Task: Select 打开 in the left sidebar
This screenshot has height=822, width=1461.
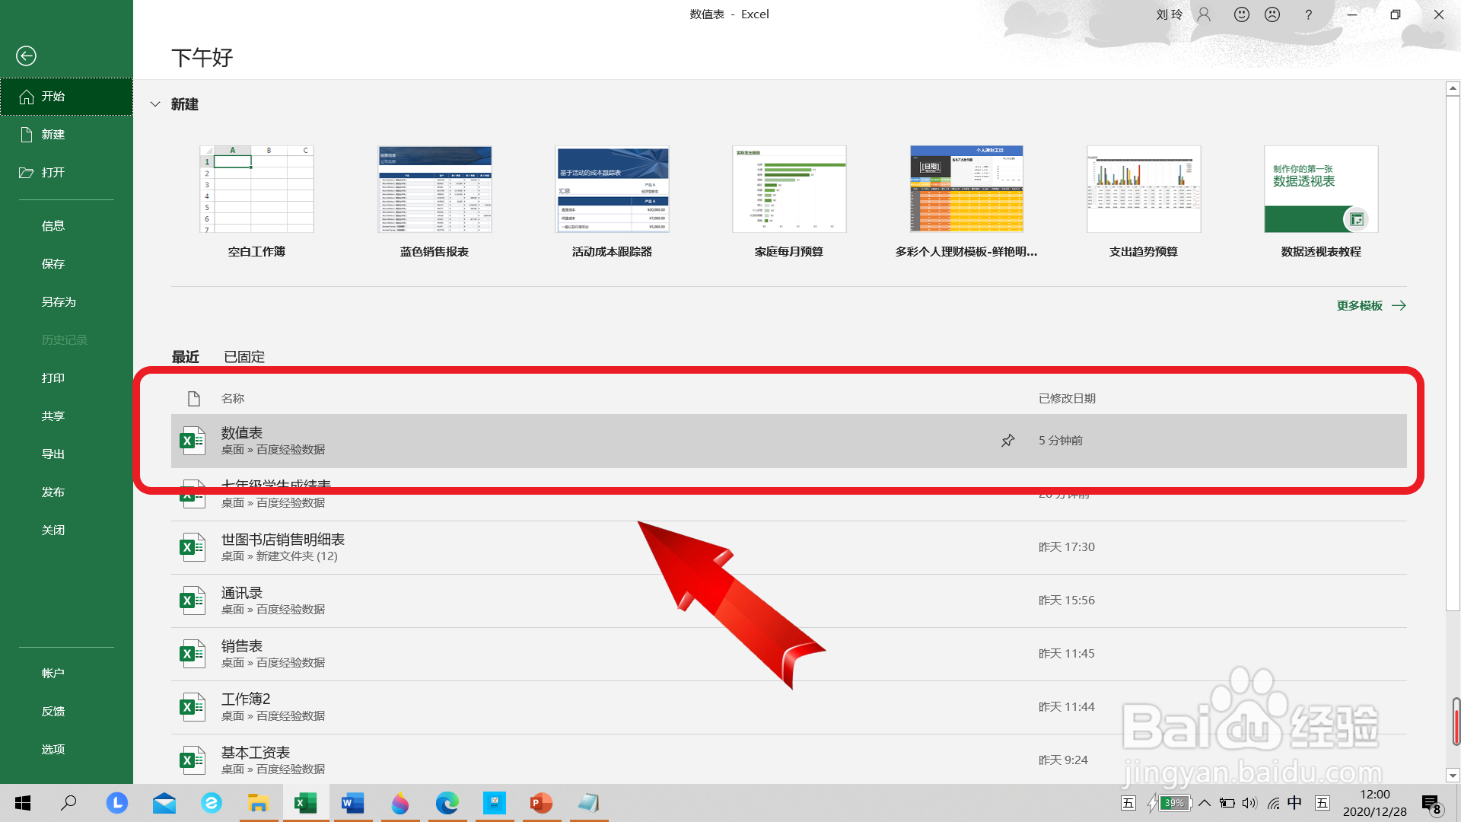Action: tap(66, 173)
